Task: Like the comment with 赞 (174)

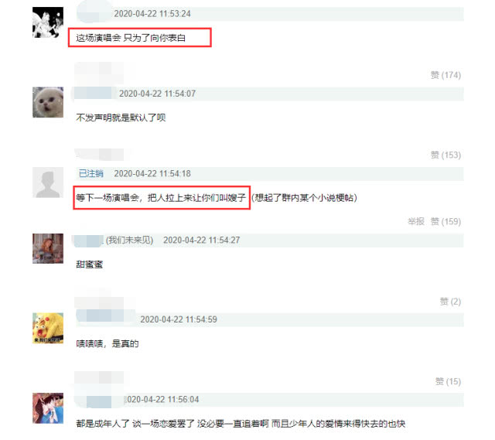Action: click(445, 75)
